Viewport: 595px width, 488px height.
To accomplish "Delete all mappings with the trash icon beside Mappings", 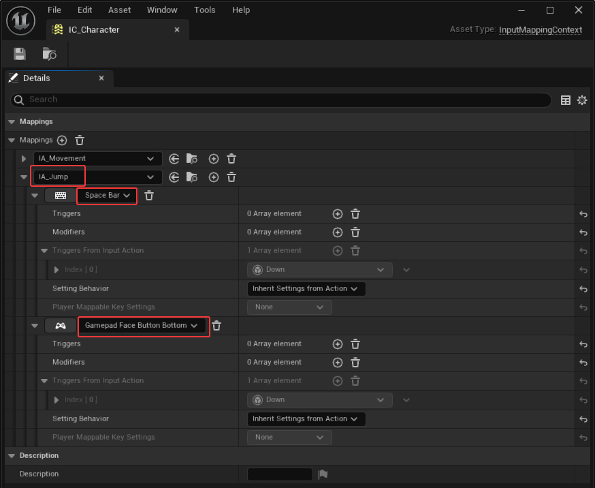I will click(80, 140).
